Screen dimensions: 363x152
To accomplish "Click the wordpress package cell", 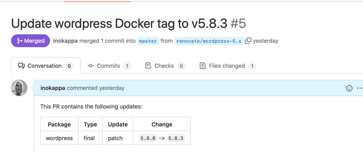I will coord(59,138).
